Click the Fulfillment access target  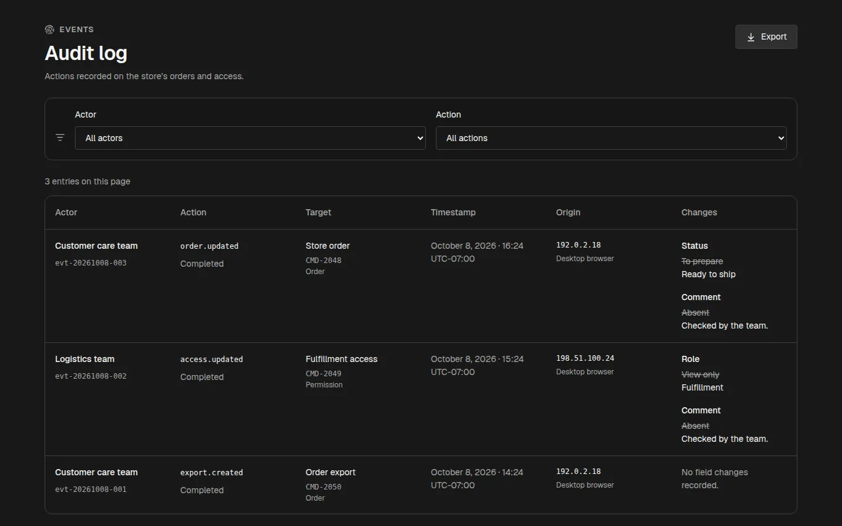pos(341,359)
